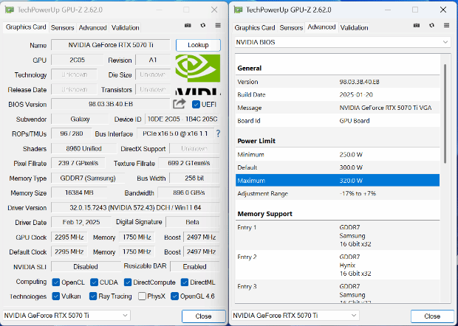Viewport: 458px width, 326px height.
Task: Select the Board Id GPU Board row
Action: (x=338, y=121)
